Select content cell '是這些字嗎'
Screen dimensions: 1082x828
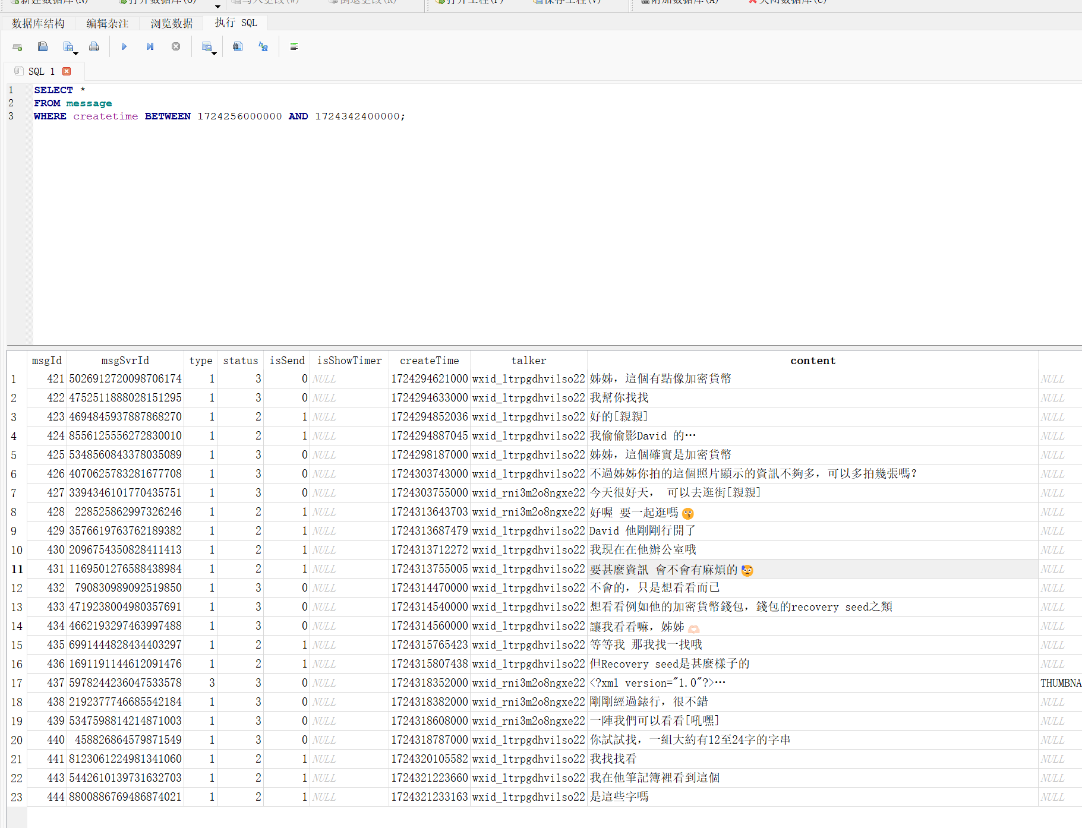click(x=813, y=797)
